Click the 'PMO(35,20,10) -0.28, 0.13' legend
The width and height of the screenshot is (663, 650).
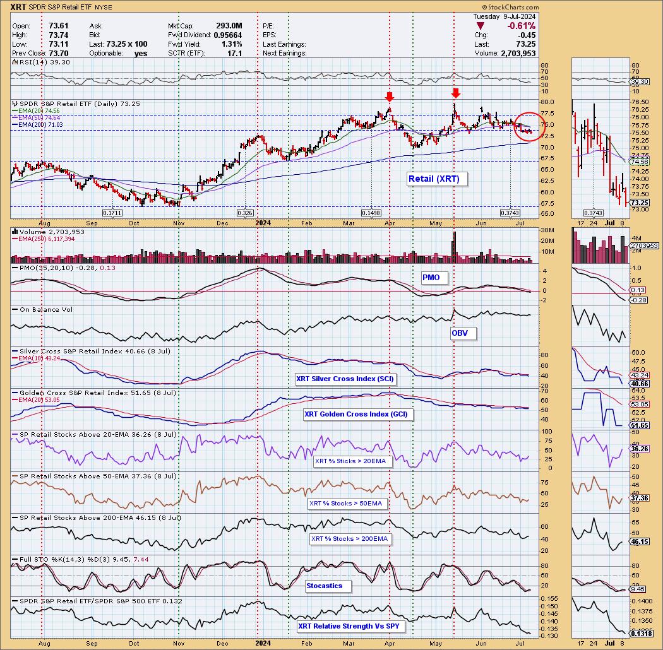coord(63,268)
